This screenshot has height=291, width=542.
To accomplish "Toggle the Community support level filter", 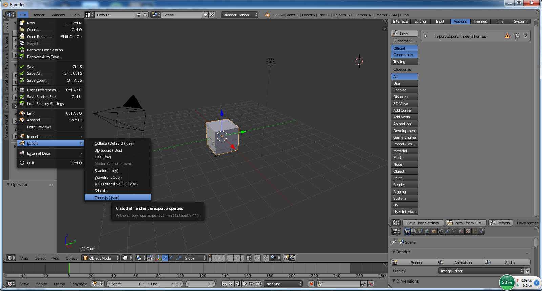I will (x=404, y=55).
